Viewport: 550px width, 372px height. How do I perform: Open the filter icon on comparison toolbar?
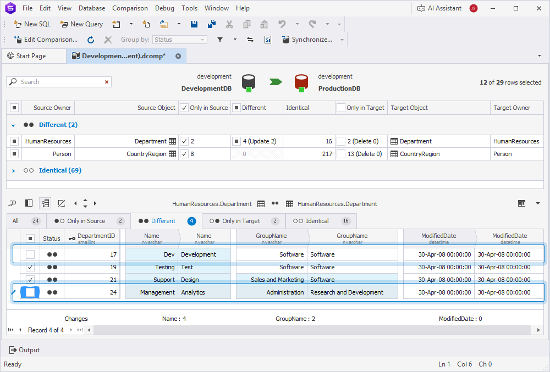coord(219,39)
